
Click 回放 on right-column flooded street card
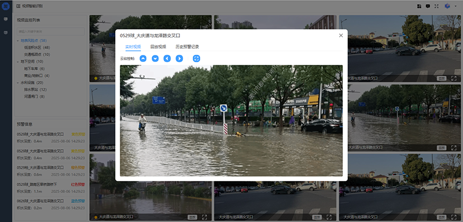coord(442,147)
